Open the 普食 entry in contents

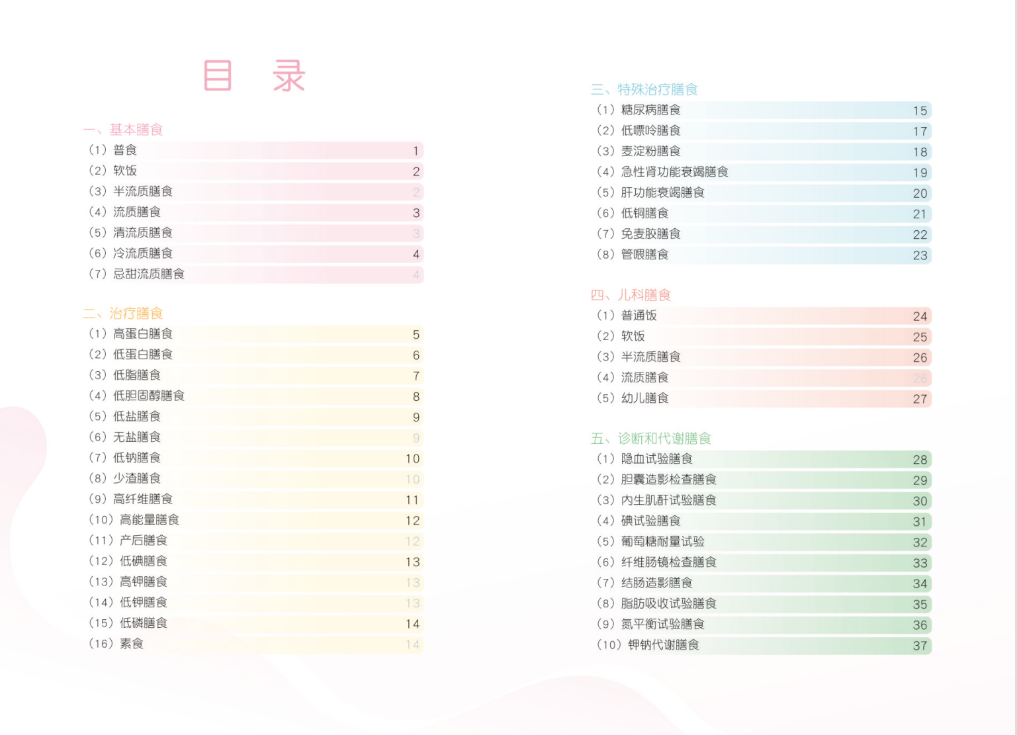(x=125, y=150)
